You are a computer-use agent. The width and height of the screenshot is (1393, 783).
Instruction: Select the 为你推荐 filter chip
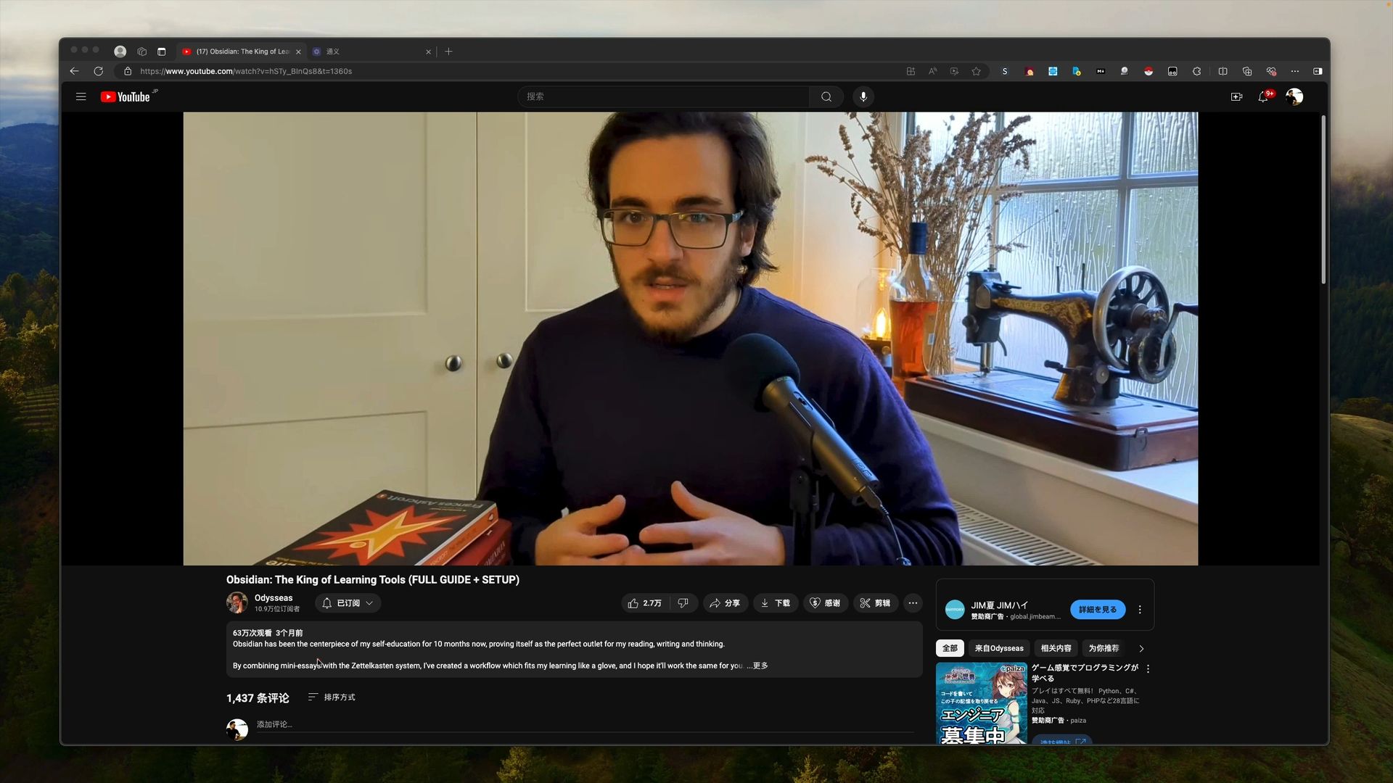(x=1104, y=648)
